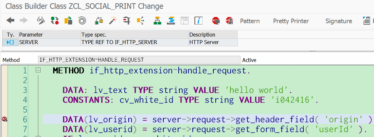
Task: Click 'TYPE REF TO IF_HTTP_SERVER' cell
Action: point(134,42)
